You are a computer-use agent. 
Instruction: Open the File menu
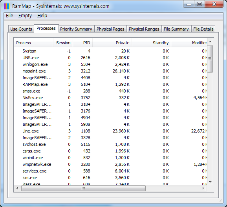9,16
